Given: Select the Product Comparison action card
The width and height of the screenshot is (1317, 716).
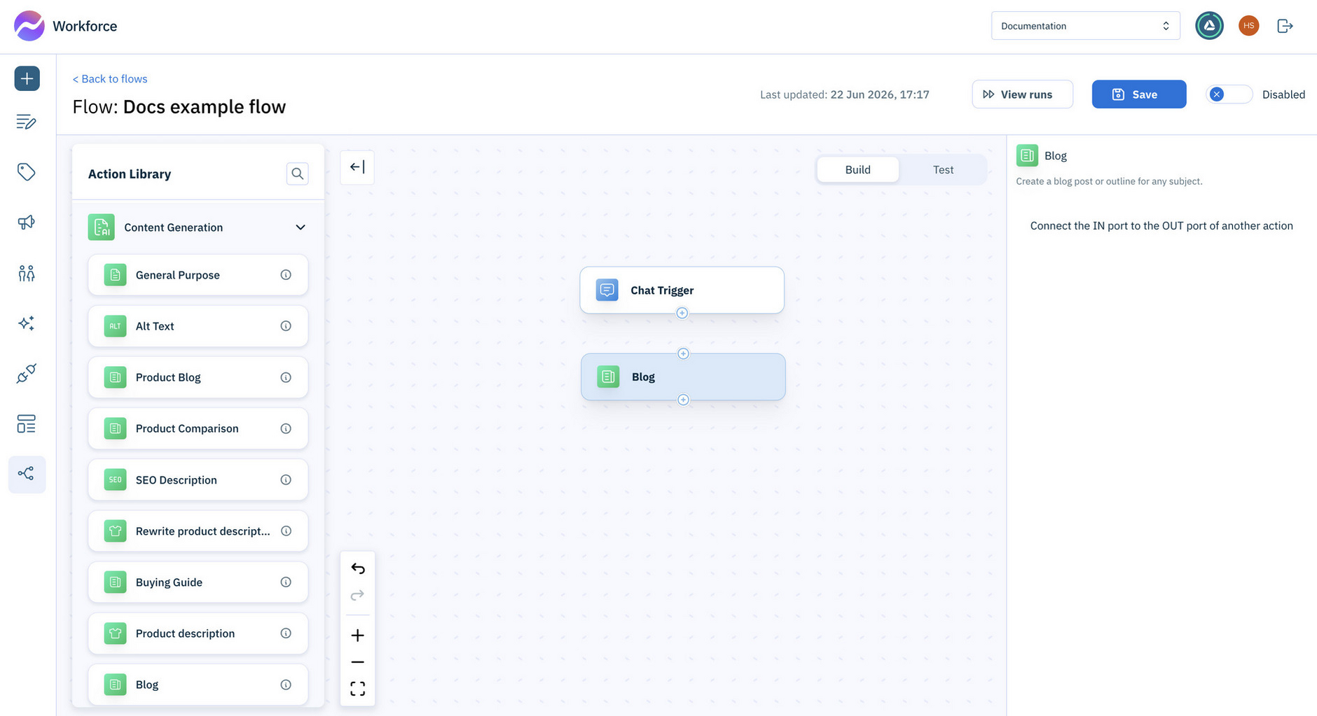Looking at the screenshot, I should click(x=198, y=428).
